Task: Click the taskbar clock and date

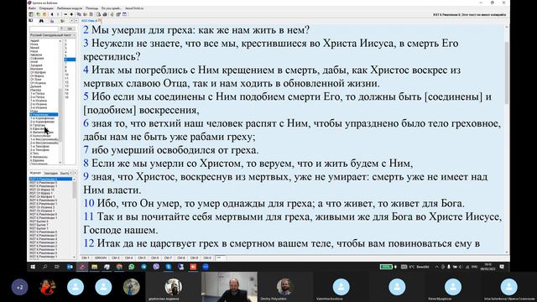Action: tap(488, 267)
